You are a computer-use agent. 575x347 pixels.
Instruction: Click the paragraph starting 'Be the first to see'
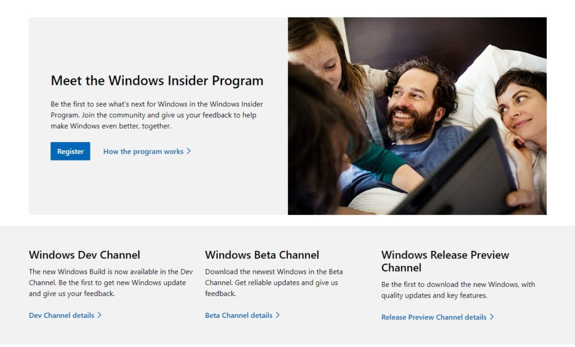157,115
